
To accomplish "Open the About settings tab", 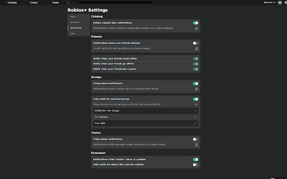I will 73,17.
